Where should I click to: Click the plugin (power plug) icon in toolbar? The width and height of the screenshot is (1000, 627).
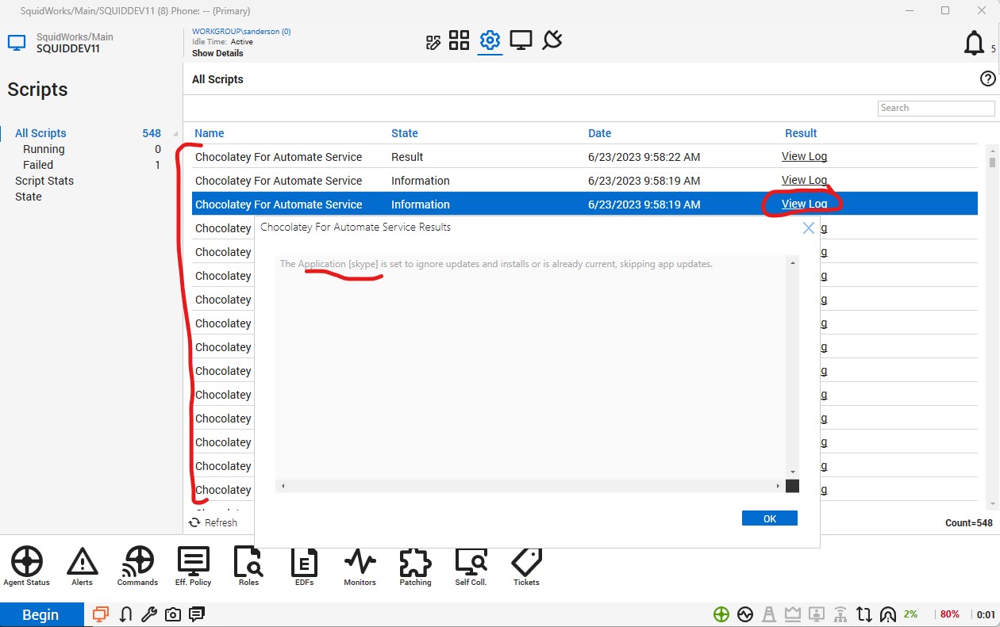click(552, 40)
